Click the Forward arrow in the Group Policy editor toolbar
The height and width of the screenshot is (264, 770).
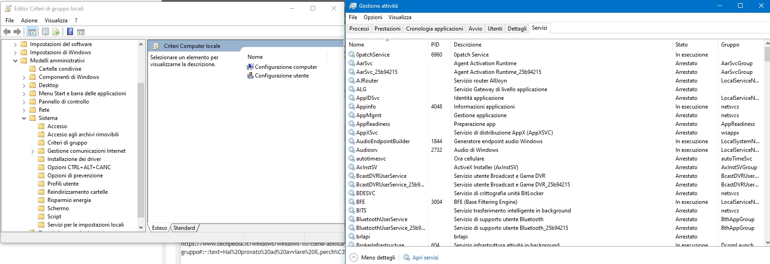pyautogui.click(x=17, y=31)
